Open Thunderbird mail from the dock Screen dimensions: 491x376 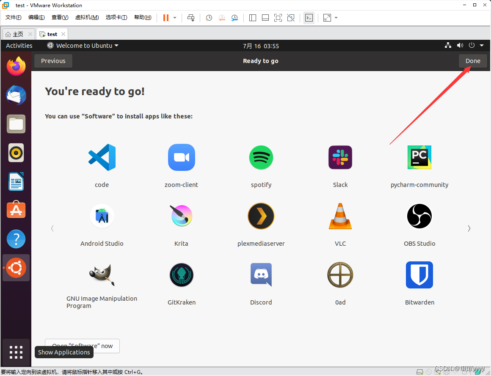click(x=16, y=95)
